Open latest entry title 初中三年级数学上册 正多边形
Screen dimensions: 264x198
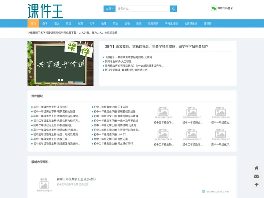click(x=76, y=179)
